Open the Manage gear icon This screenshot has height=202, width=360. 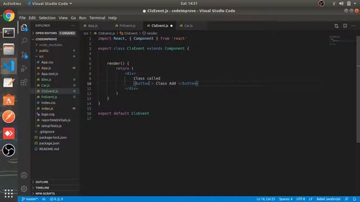(24, 189)
